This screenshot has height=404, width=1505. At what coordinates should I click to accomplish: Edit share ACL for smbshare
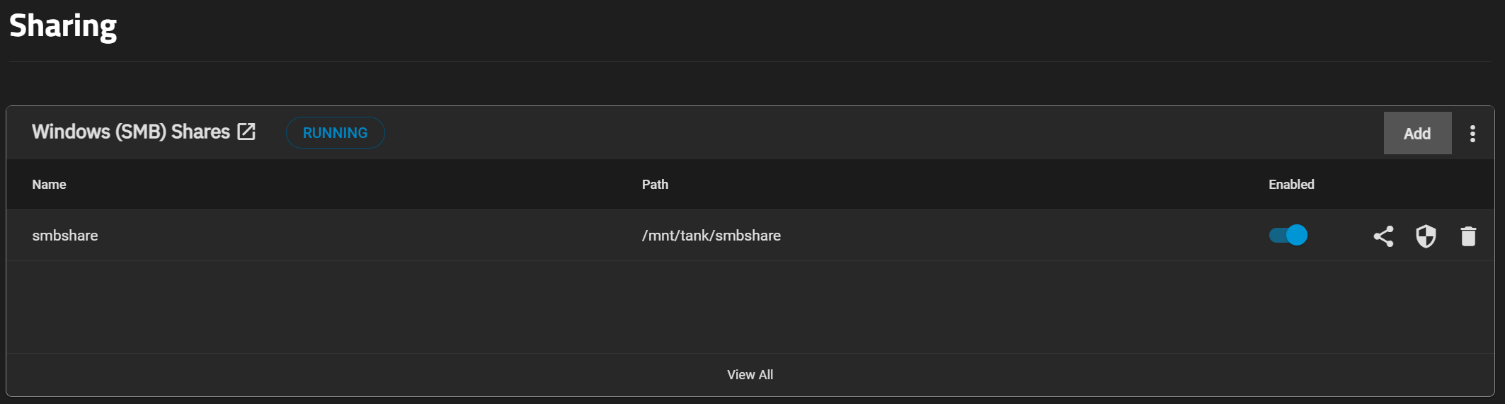1383,236
